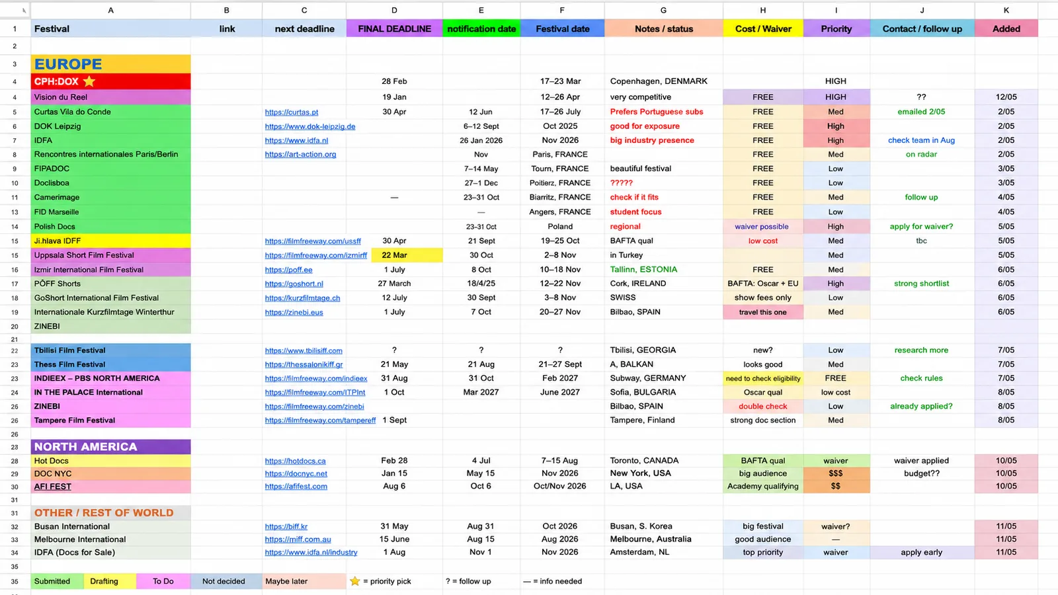Open the https://thessalonikiff.gr link
Viewport: 1058px width, 595px height.
click(304, 364)
